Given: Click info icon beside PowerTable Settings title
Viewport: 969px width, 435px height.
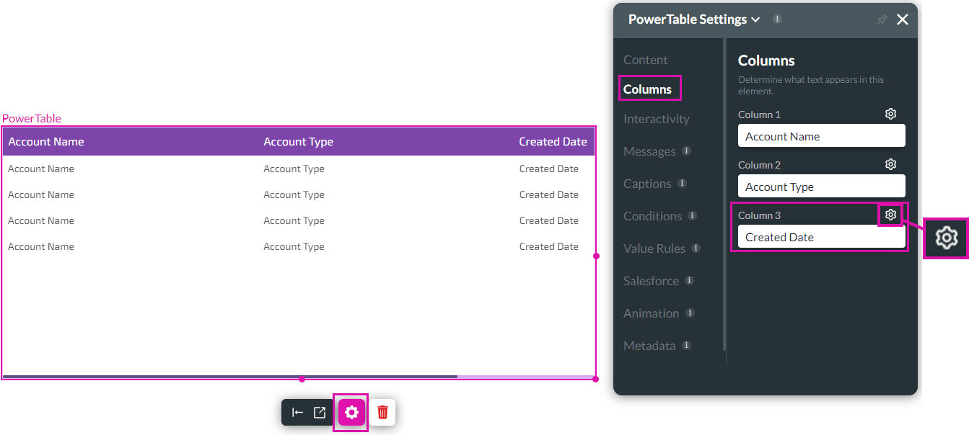Looking at the screenshot, I should point(777,19).
